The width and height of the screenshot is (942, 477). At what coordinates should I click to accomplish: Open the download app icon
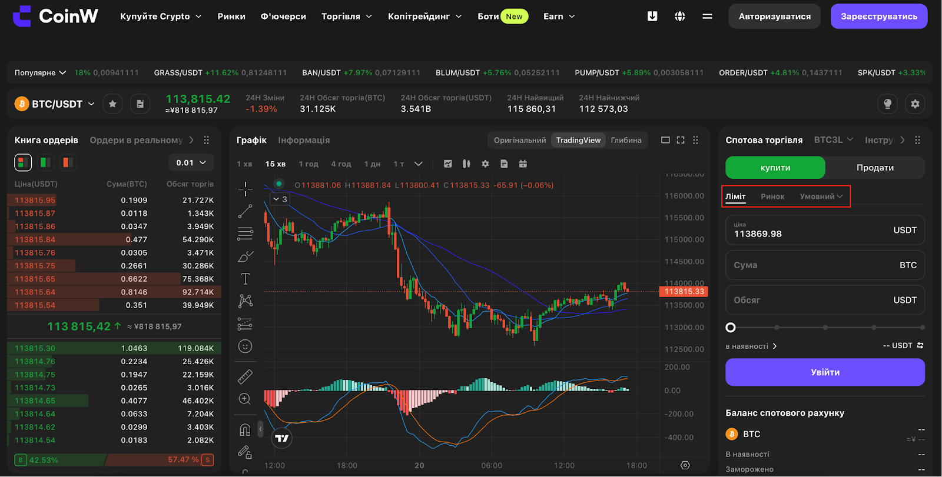[x=652, y=16]
